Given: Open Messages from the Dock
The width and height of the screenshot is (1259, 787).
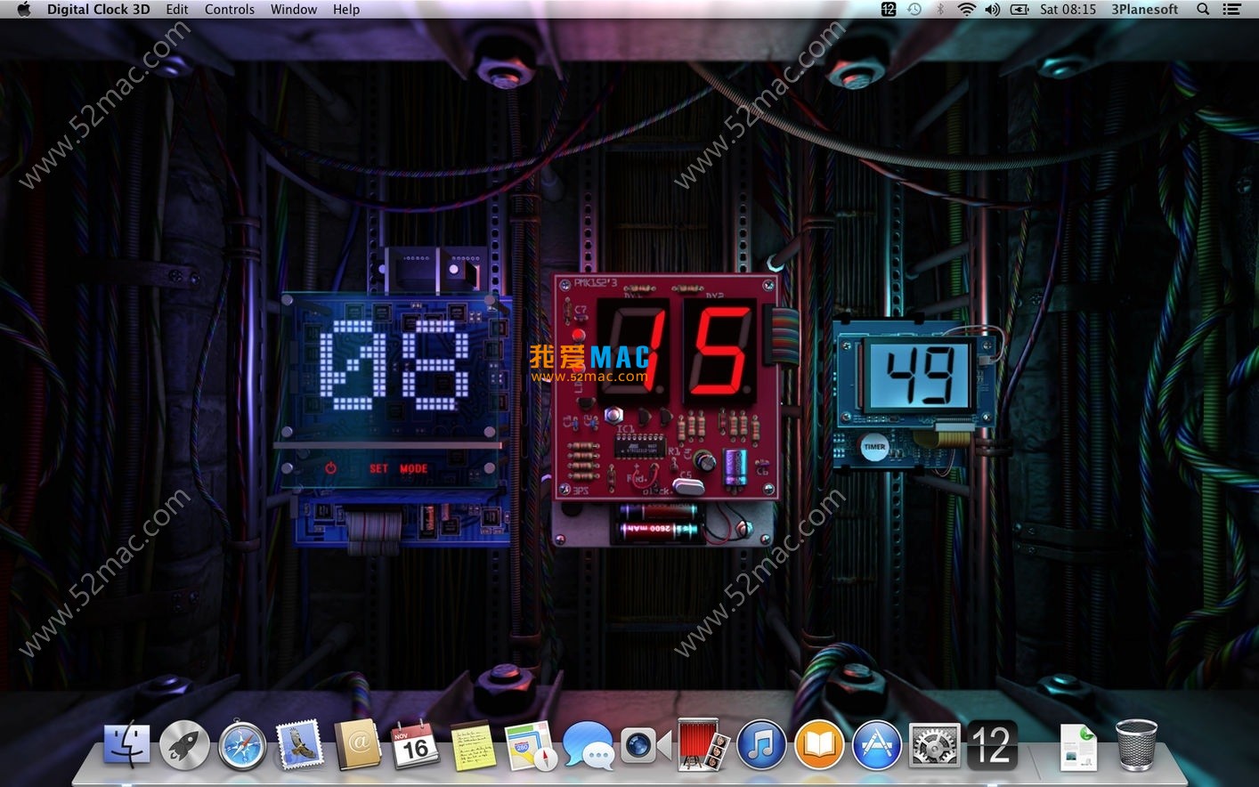Looking at the screenshot, I should [x=589, y=745].
